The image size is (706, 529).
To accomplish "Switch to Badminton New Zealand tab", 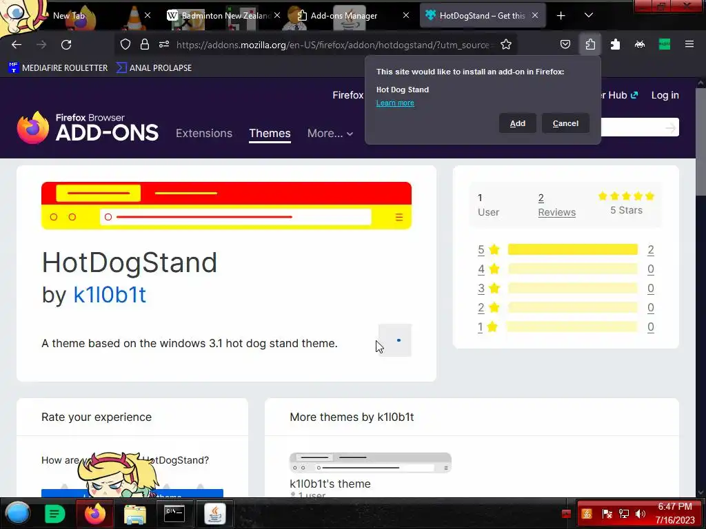I will pyautogui.click(x=224, y=16).
